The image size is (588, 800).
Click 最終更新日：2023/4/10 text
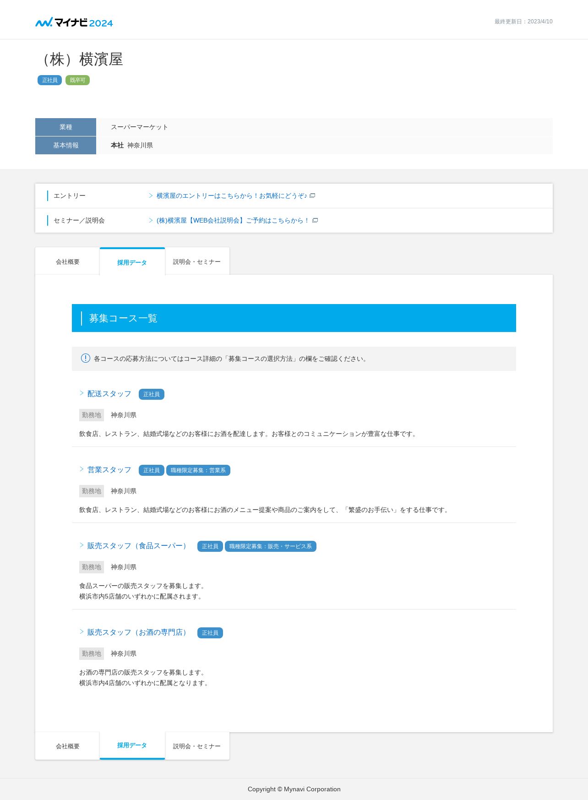coord(523,22)
